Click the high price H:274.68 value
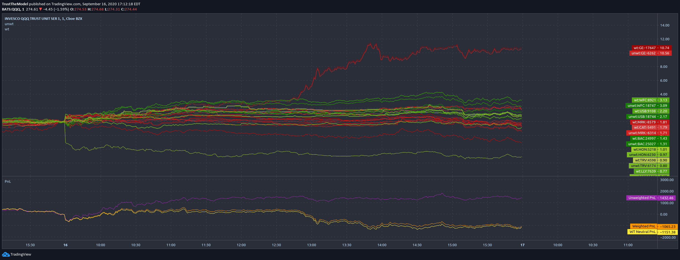Screen dimensions: 680x260 95,9
